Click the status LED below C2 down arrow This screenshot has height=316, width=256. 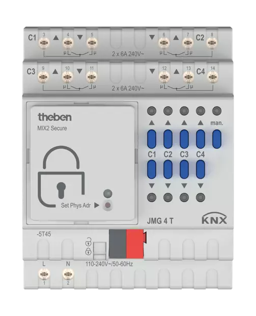point(168,197)
